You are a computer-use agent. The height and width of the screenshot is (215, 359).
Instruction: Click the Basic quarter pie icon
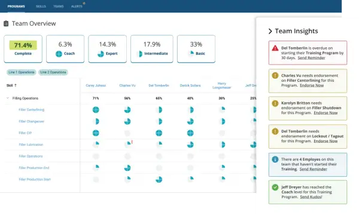(191, 54)
